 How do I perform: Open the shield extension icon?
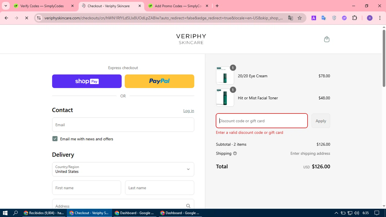[334, 18]
